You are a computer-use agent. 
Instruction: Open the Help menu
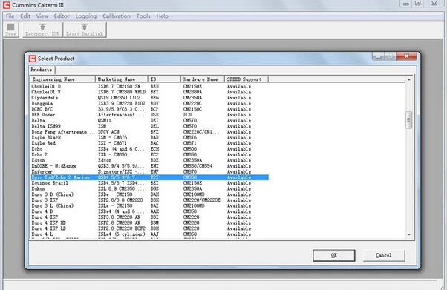(x=162, y=16)
